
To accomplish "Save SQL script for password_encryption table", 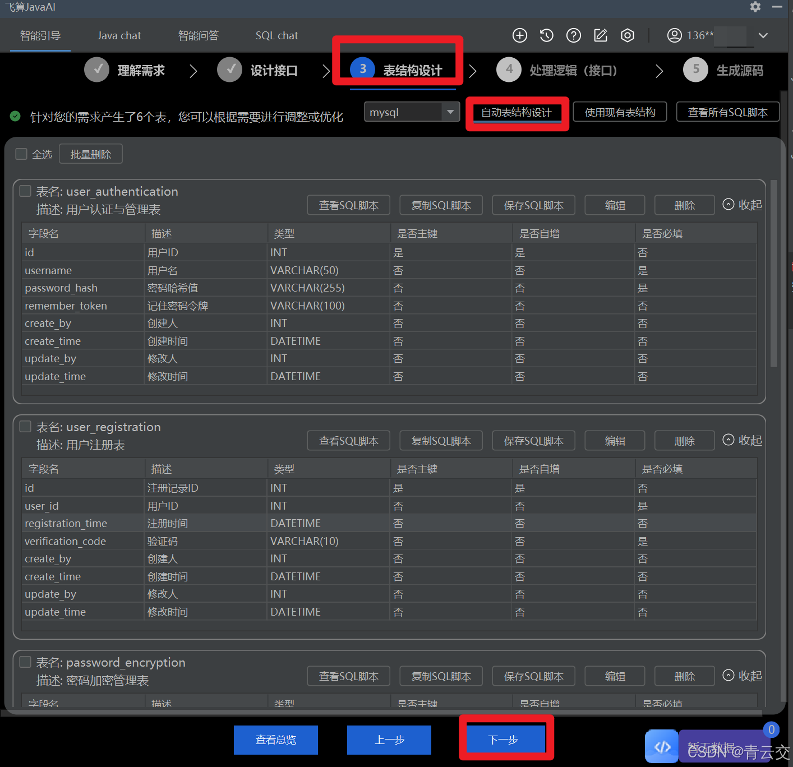I will pos(534,676).
